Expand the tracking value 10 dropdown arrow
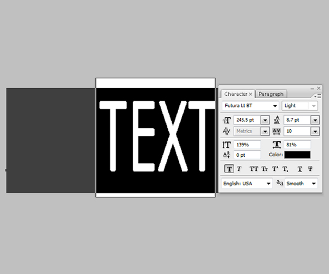 315,131
